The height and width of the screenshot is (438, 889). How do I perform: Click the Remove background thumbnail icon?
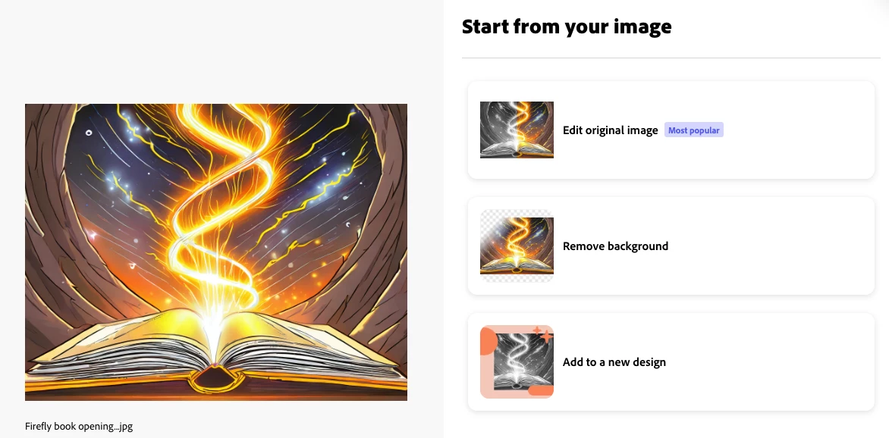point(517,246)
